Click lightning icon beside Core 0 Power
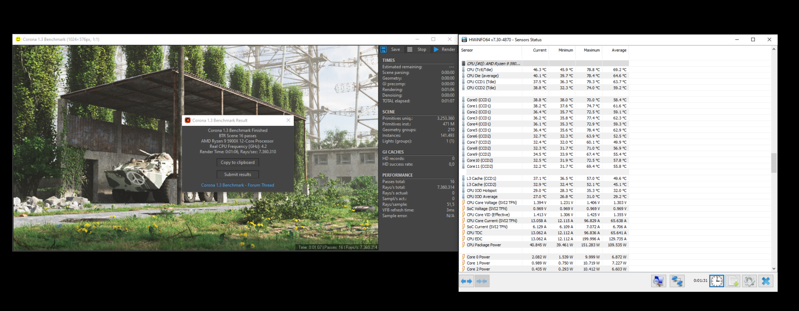This screenshot has width=799, height=311. [463, 257]
